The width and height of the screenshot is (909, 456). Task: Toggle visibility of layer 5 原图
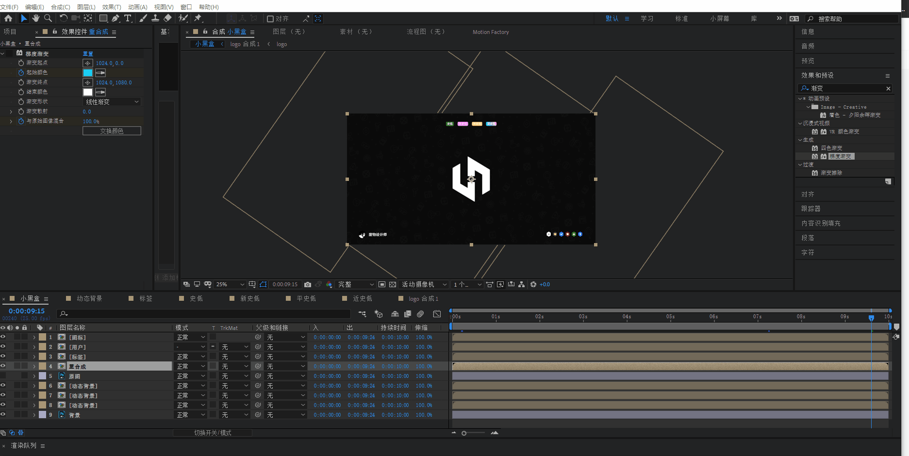click(3, 376)
